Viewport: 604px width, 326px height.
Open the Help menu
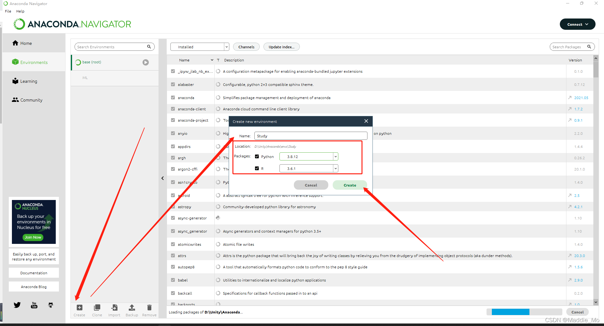(20, 11)
